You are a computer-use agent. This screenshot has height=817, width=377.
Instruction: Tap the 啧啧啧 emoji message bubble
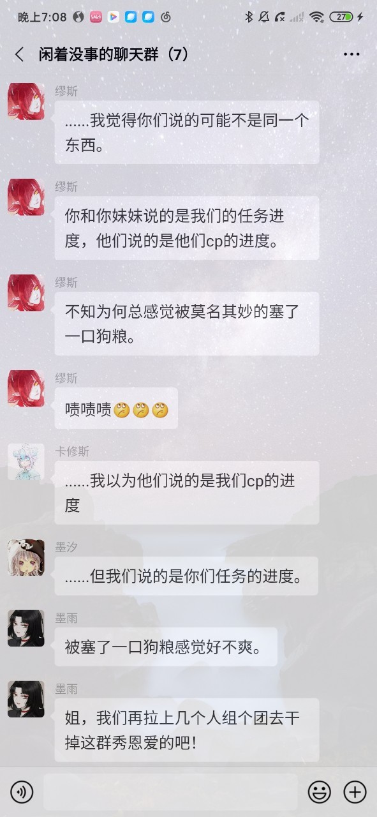coord(116,408)
